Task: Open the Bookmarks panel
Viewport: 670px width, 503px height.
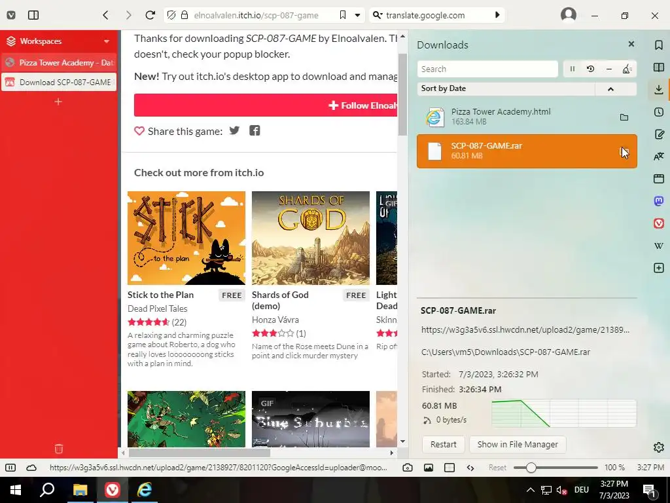Action: (x=658, y=45)
